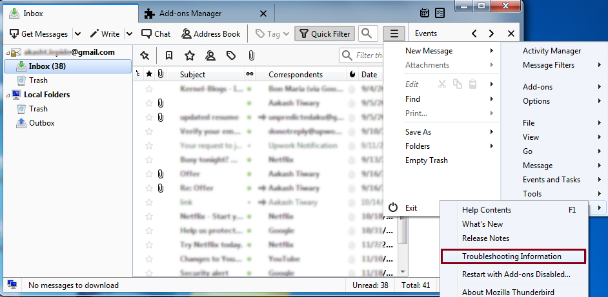
Task: Click the search magnifier toolbar icon
Action: click(367, 34)
